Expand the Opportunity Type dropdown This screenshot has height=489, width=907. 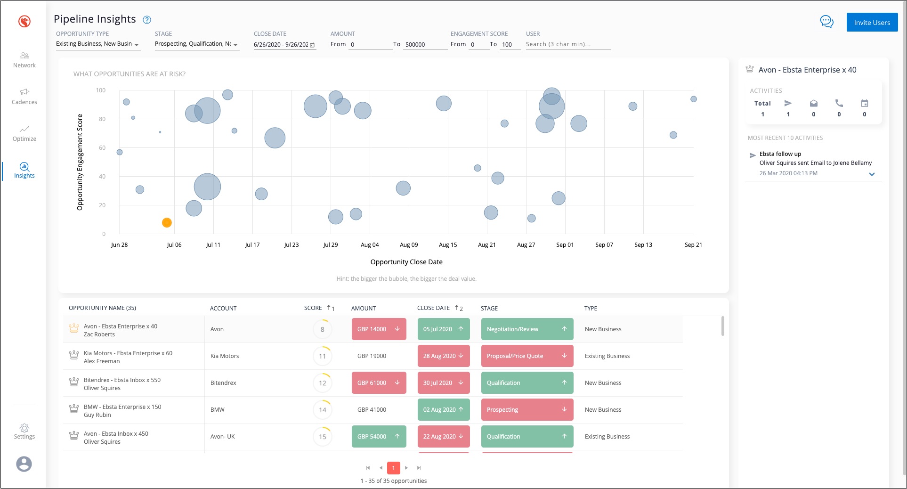137,45
